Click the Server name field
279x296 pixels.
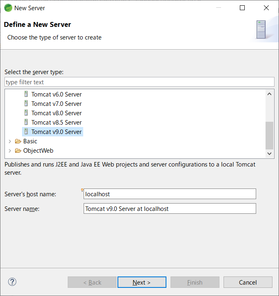(170, 208)
